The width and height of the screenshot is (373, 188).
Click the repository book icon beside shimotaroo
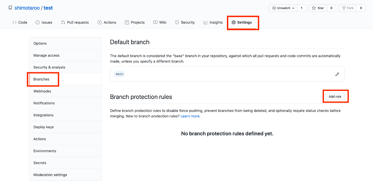pyautogui.click(x=10, y=8)
